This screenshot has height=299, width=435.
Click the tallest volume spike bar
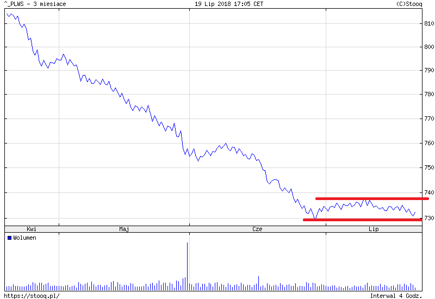(187, 265)
